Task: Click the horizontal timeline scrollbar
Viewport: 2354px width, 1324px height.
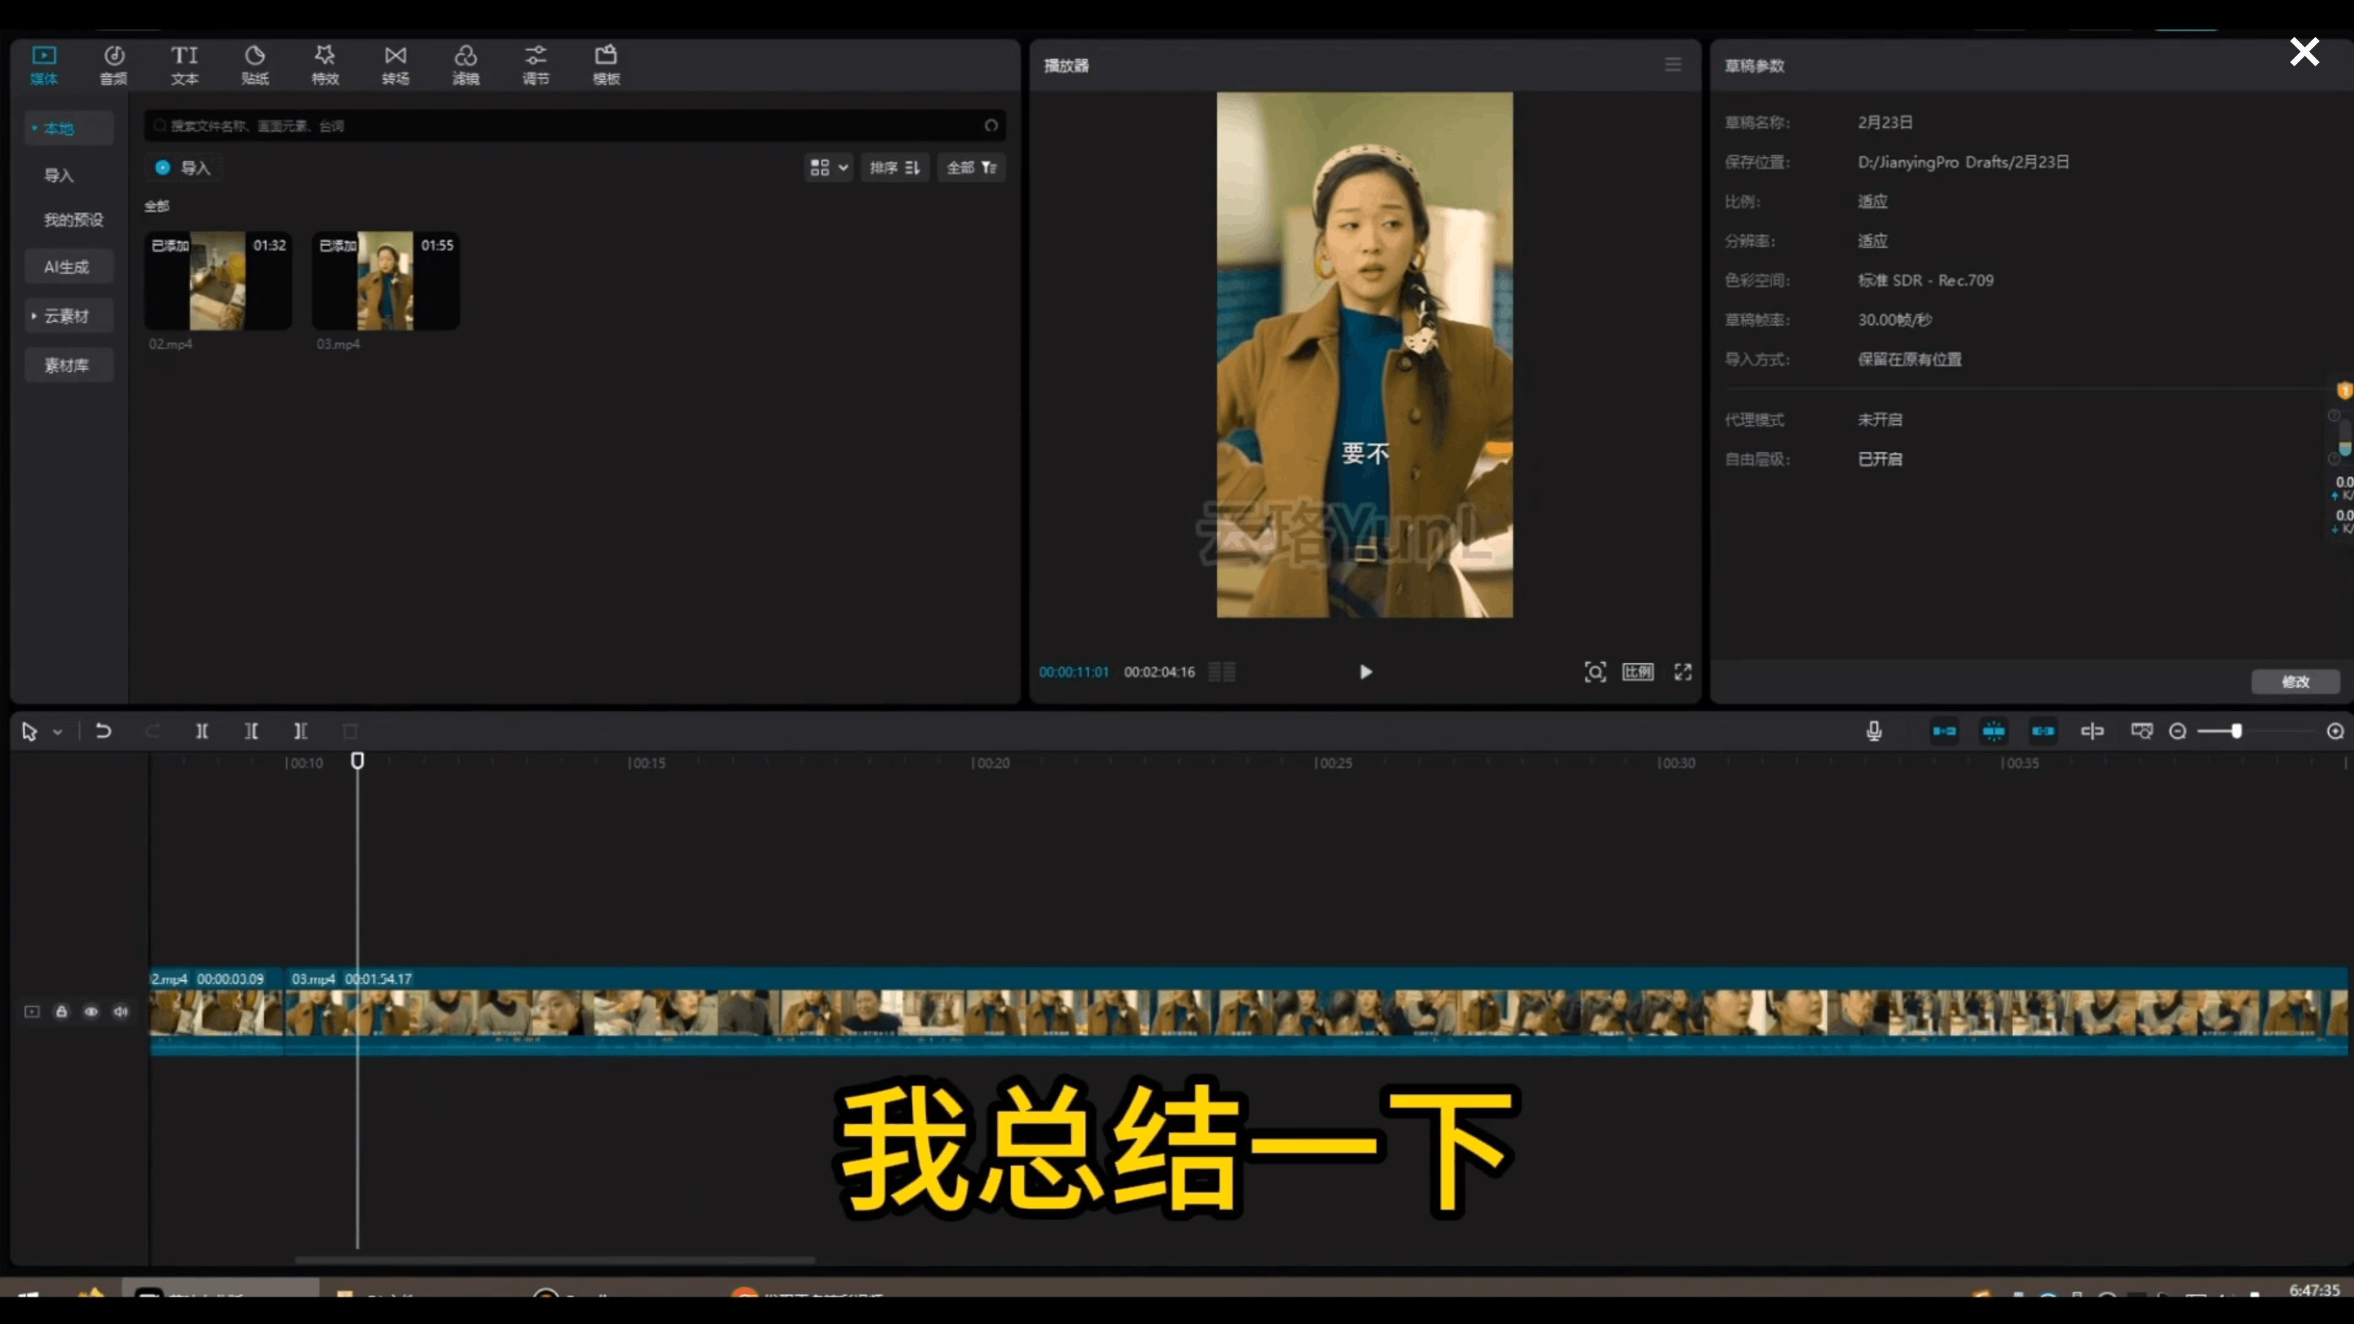Action: pos(554,1260)
